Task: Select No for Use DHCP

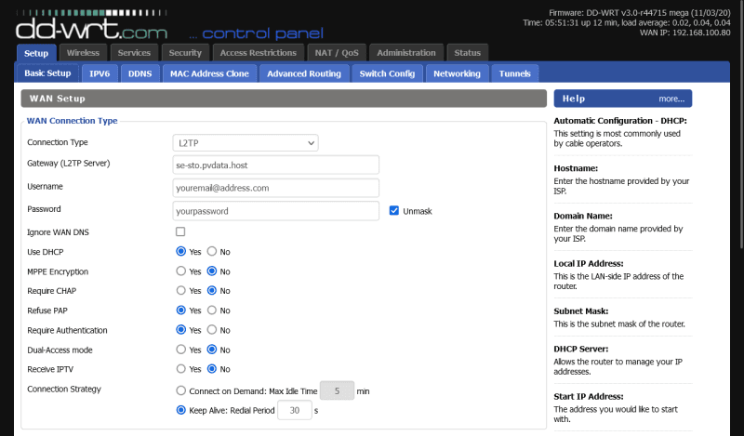Action: point(212,251)
